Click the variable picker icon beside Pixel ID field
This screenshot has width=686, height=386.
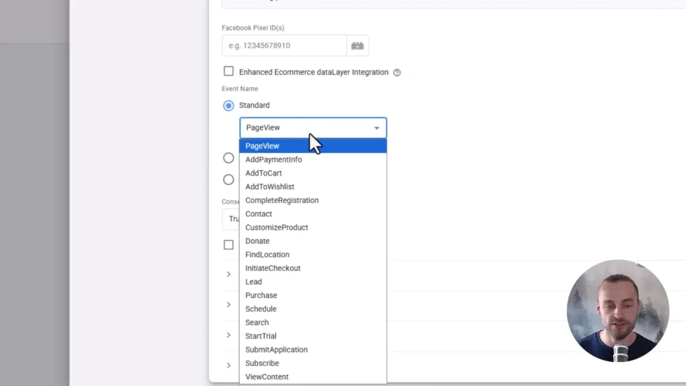tap(358, 46)
